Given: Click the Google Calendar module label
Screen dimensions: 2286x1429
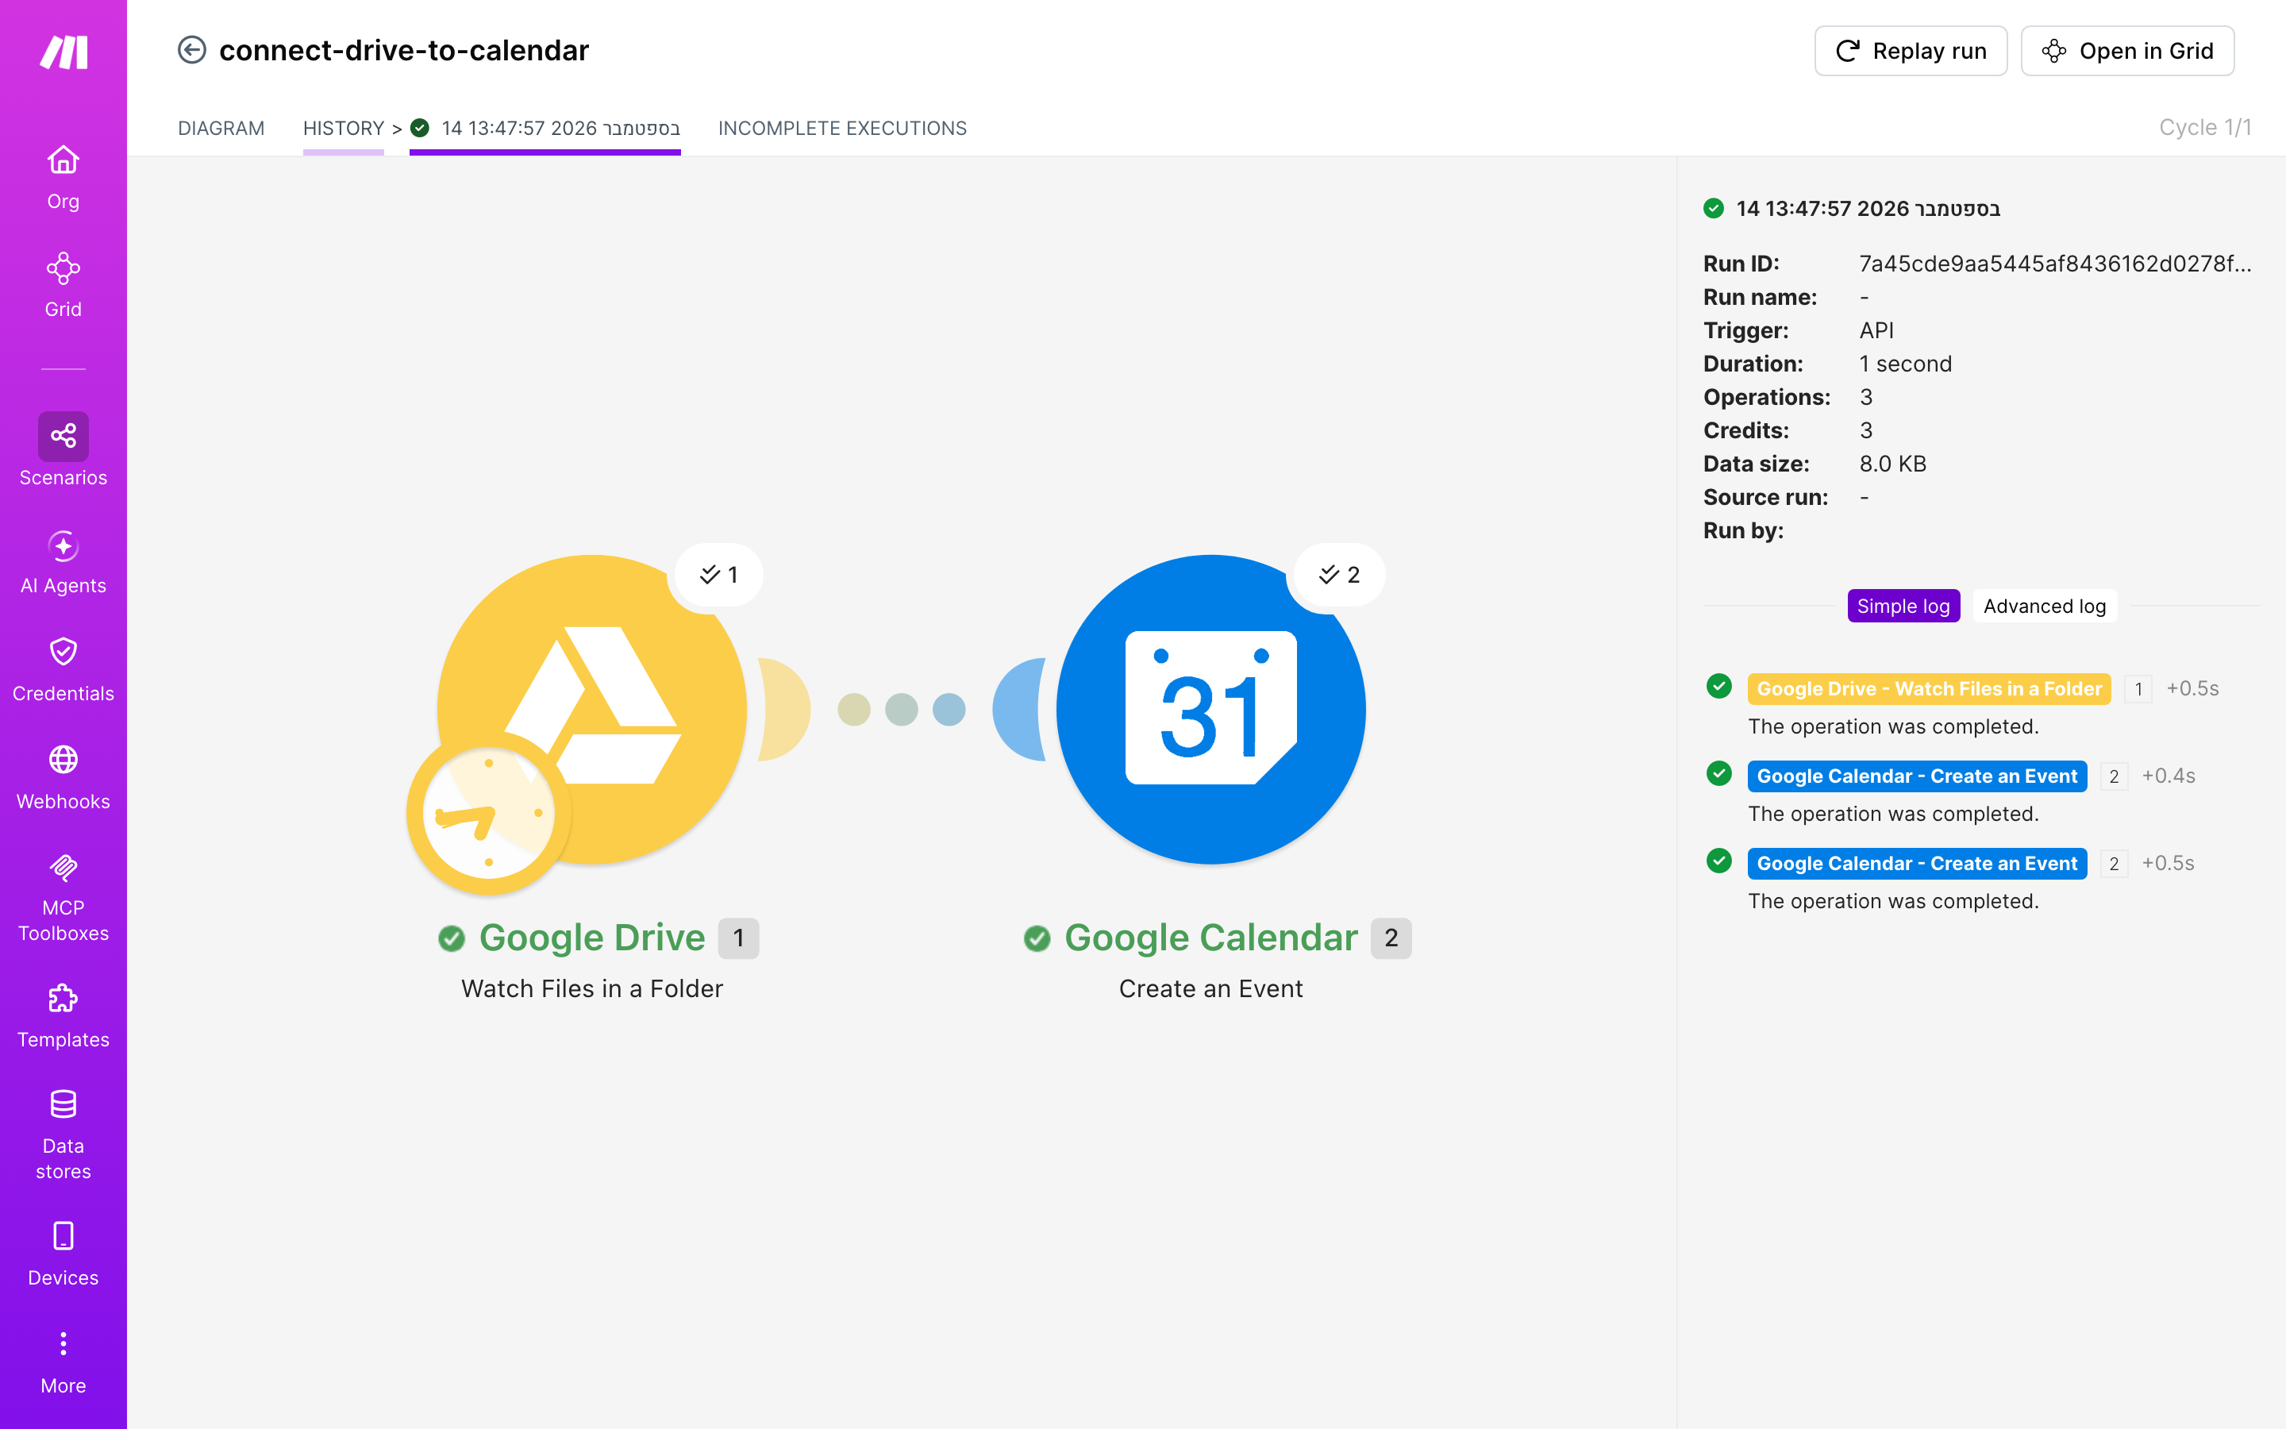Looking at the screenshot, I should [1211, 938].
